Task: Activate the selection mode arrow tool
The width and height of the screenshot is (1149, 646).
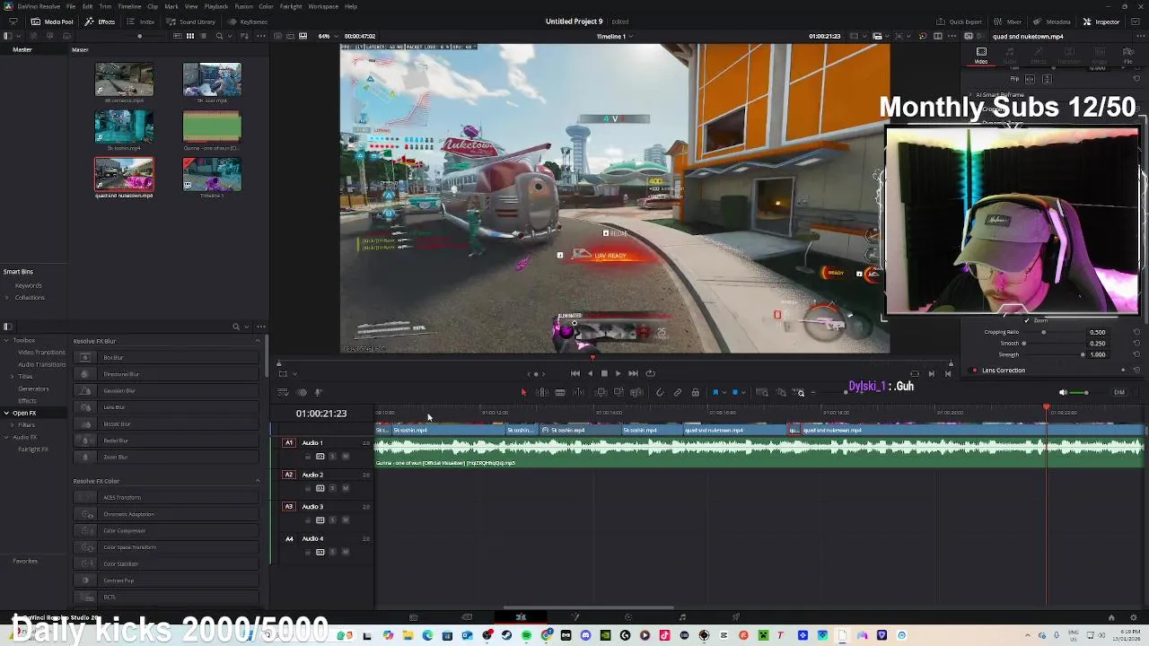Action: 523,392
